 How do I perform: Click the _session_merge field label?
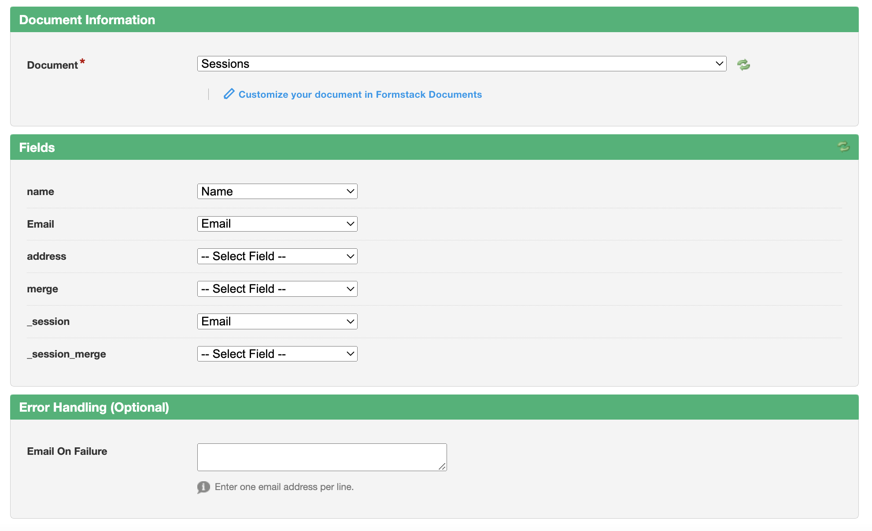pos(67,354)
